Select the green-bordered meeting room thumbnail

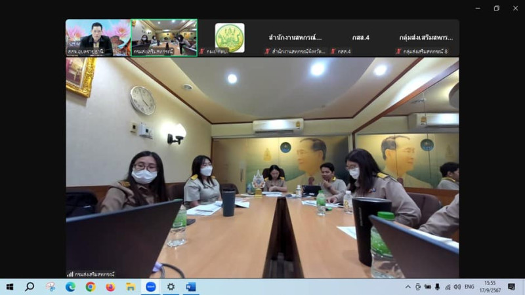[164, 37]
